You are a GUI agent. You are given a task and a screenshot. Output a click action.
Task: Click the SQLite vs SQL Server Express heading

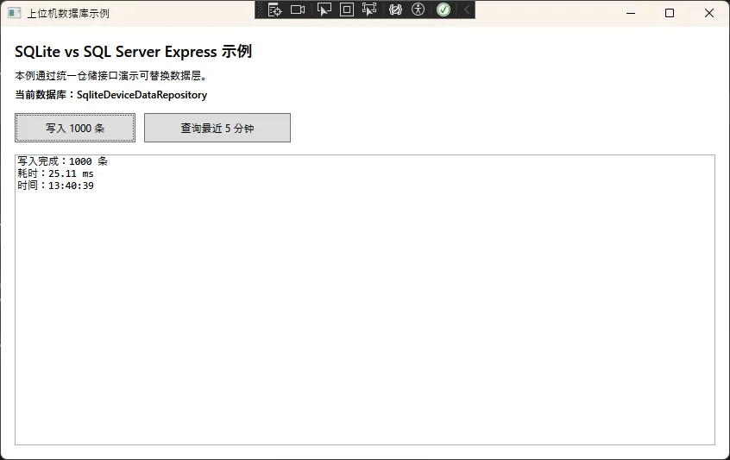click(133, 51)
